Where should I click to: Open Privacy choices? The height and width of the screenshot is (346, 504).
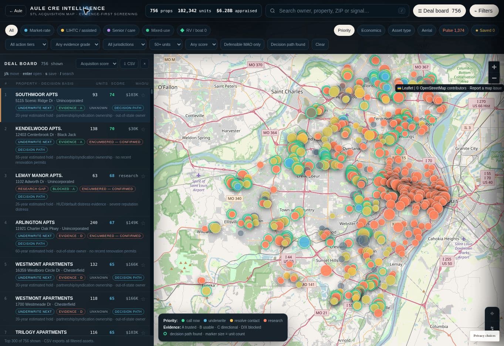pyautogui.click(x=484, y=336)
